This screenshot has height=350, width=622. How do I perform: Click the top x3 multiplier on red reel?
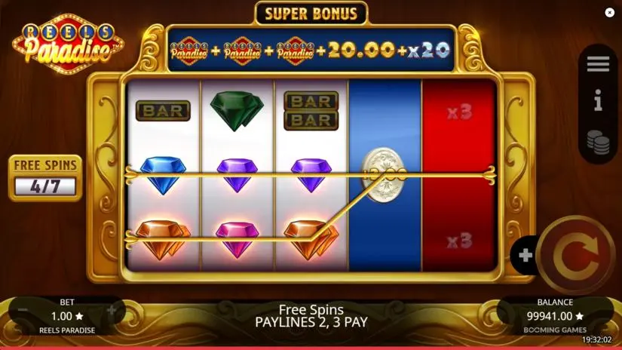pyautogui.click(x=459, y=112)
